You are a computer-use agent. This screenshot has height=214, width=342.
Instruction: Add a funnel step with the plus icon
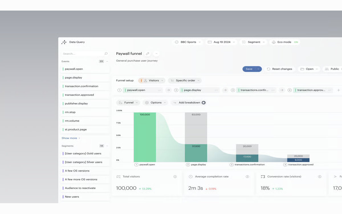point(339,90)
